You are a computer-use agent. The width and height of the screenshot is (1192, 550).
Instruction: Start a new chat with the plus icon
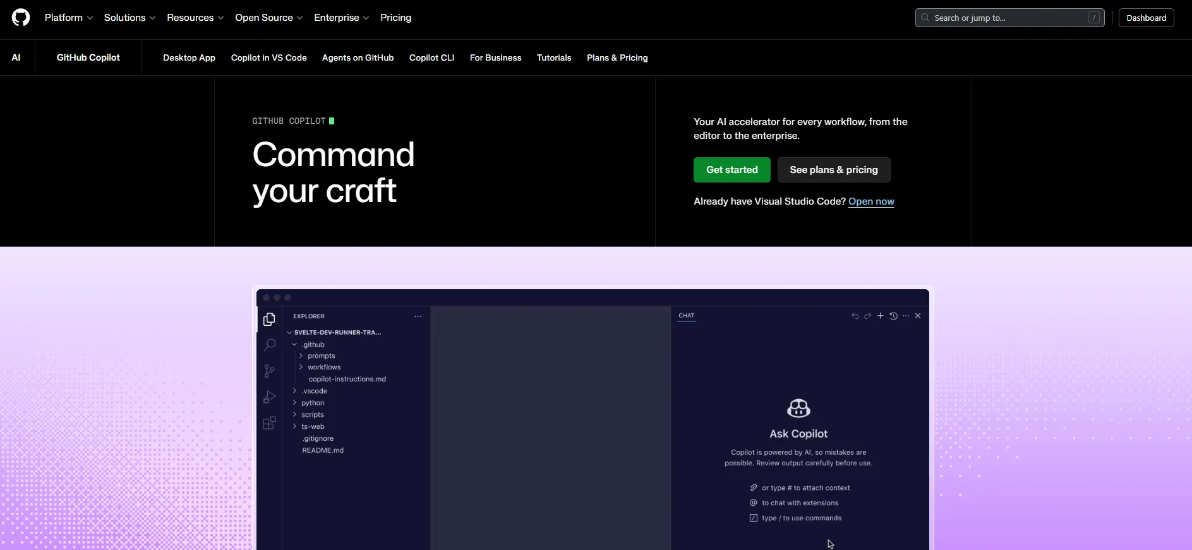click(x=881, y=316)
